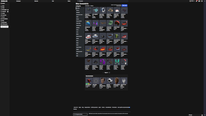Open the Robux top menu
The height and width of the screenshot is (116, 206).
point(69,1)
